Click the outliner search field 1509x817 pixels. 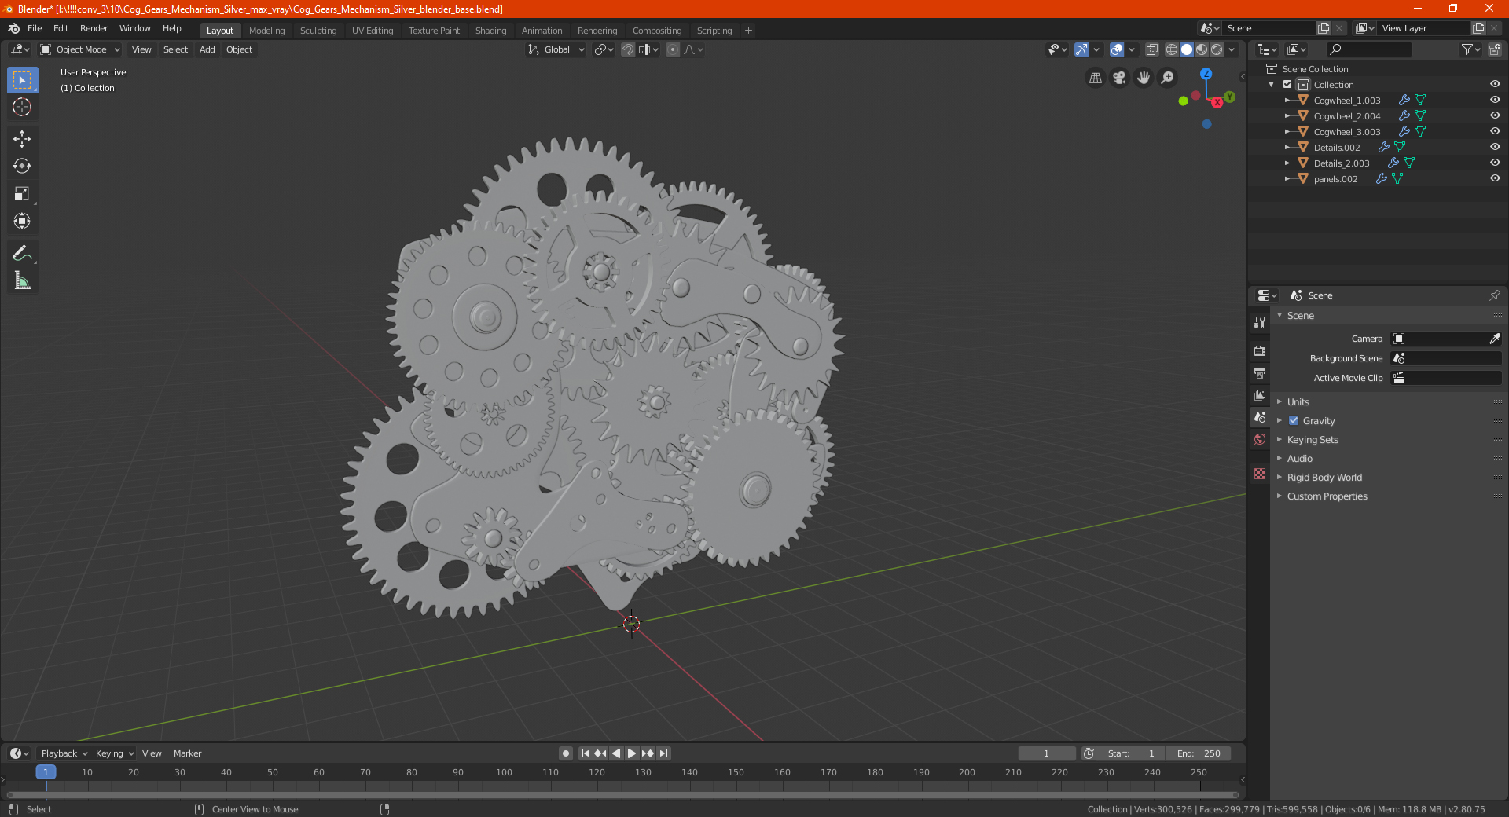[1369, 49]
